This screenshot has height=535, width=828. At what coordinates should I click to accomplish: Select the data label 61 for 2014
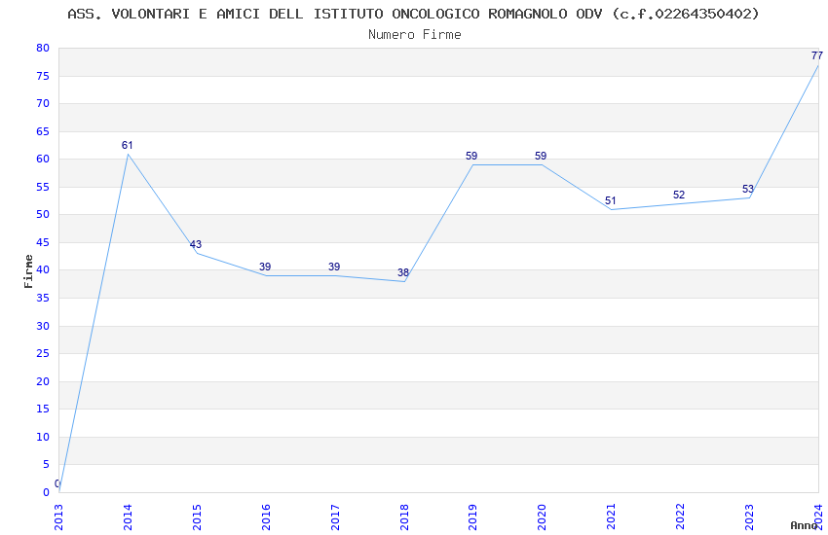point(128,146)
